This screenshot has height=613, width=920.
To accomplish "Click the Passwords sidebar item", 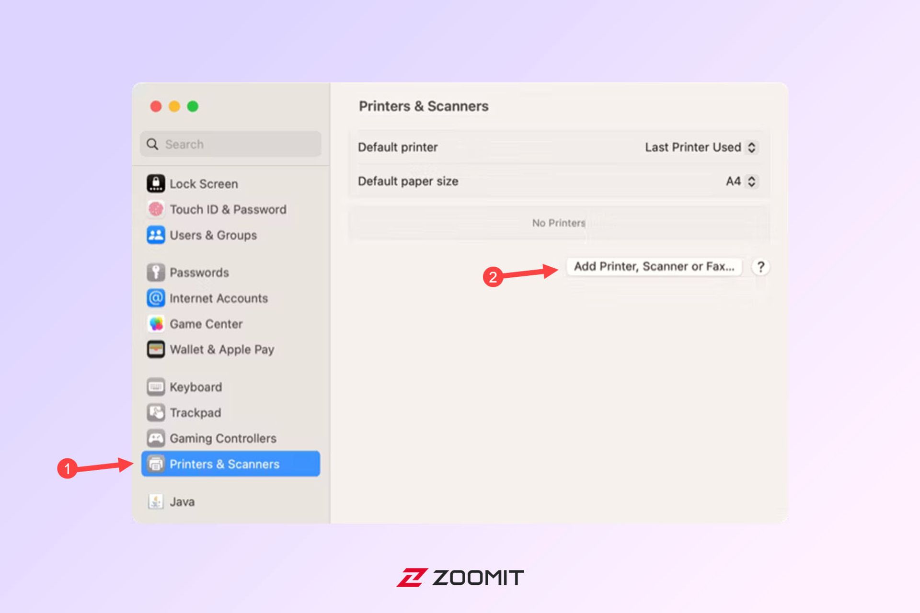I will pyautogui.click(x=198, y=272).
